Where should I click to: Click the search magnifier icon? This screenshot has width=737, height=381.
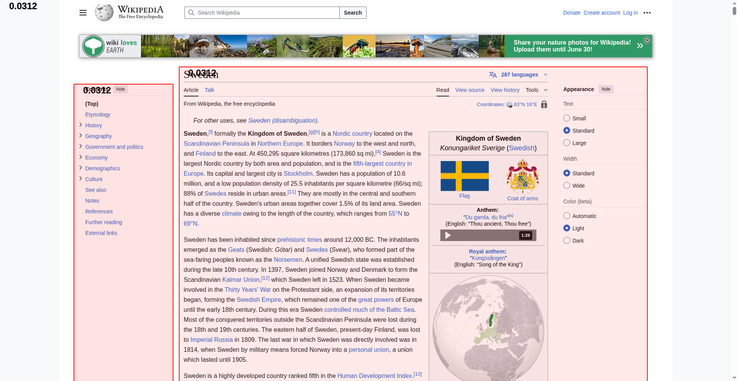click(191, 13)
